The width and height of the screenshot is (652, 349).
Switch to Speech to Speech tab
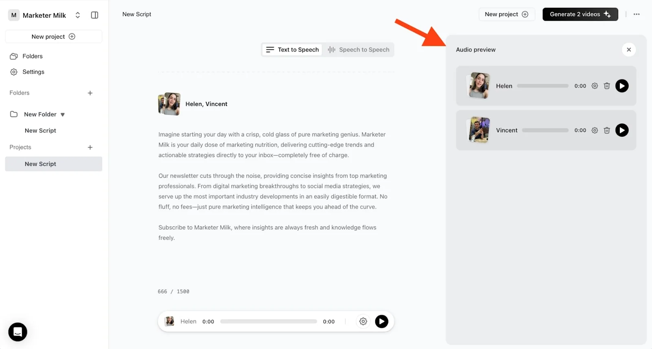(x=359, y=50)
